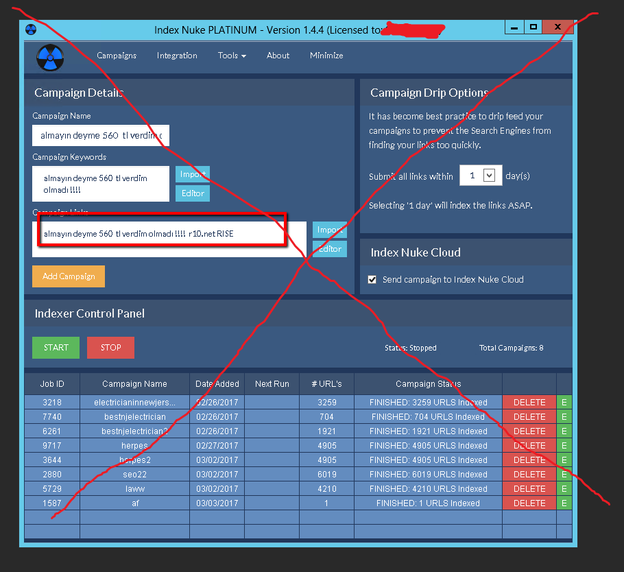Maximize the Index Nuke window

[533, 27]
